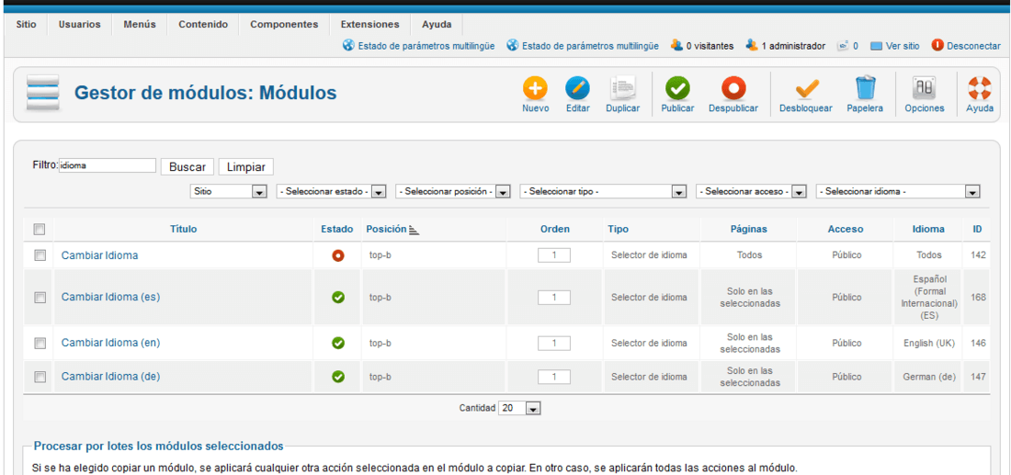
Task: Click the Desconectar link text
Action: point(973,47)
